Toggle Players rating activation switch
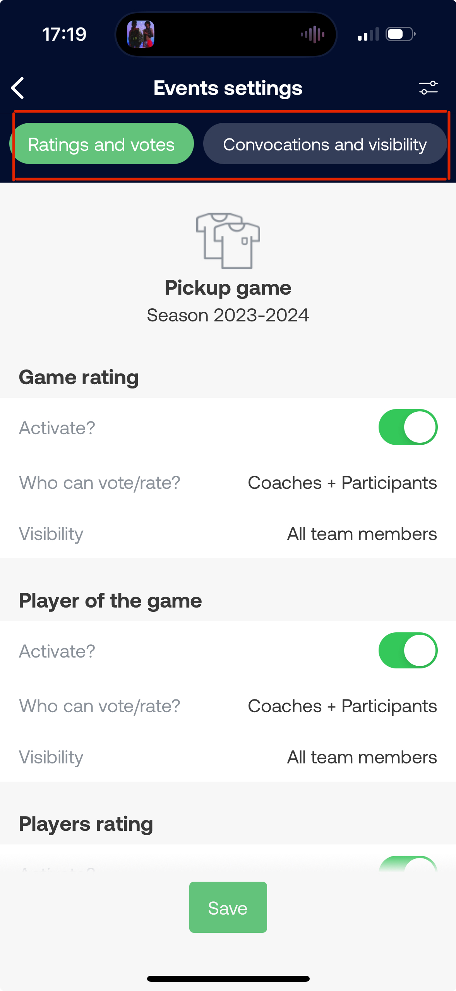 pyautogui.click(x=408, y=865)
